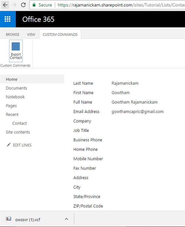The width and height of the screenshot is (185, 227).
Task: Open Documents in the left navigation
Action: (x=17, y=88)
